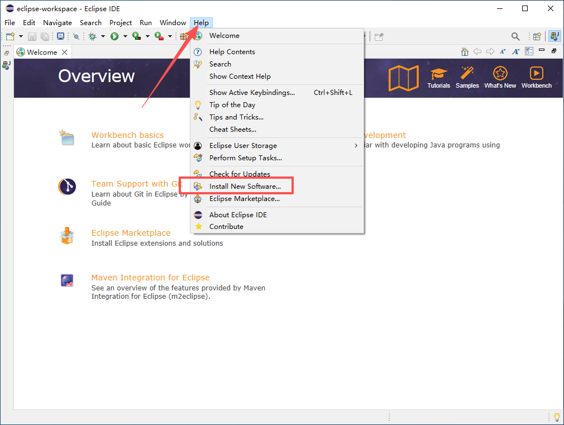This screenshot has height=425, width=564.
Task: Click the Save All toolbar icon
Action: [45, 36]
